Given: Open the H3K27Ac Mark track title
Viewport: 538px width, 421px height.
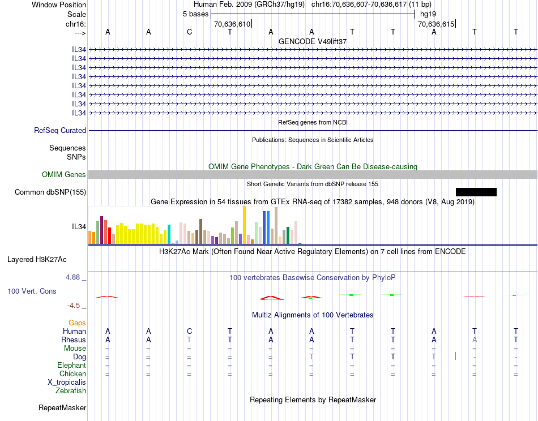Looking at the screenshot, I should coord(313,252).
